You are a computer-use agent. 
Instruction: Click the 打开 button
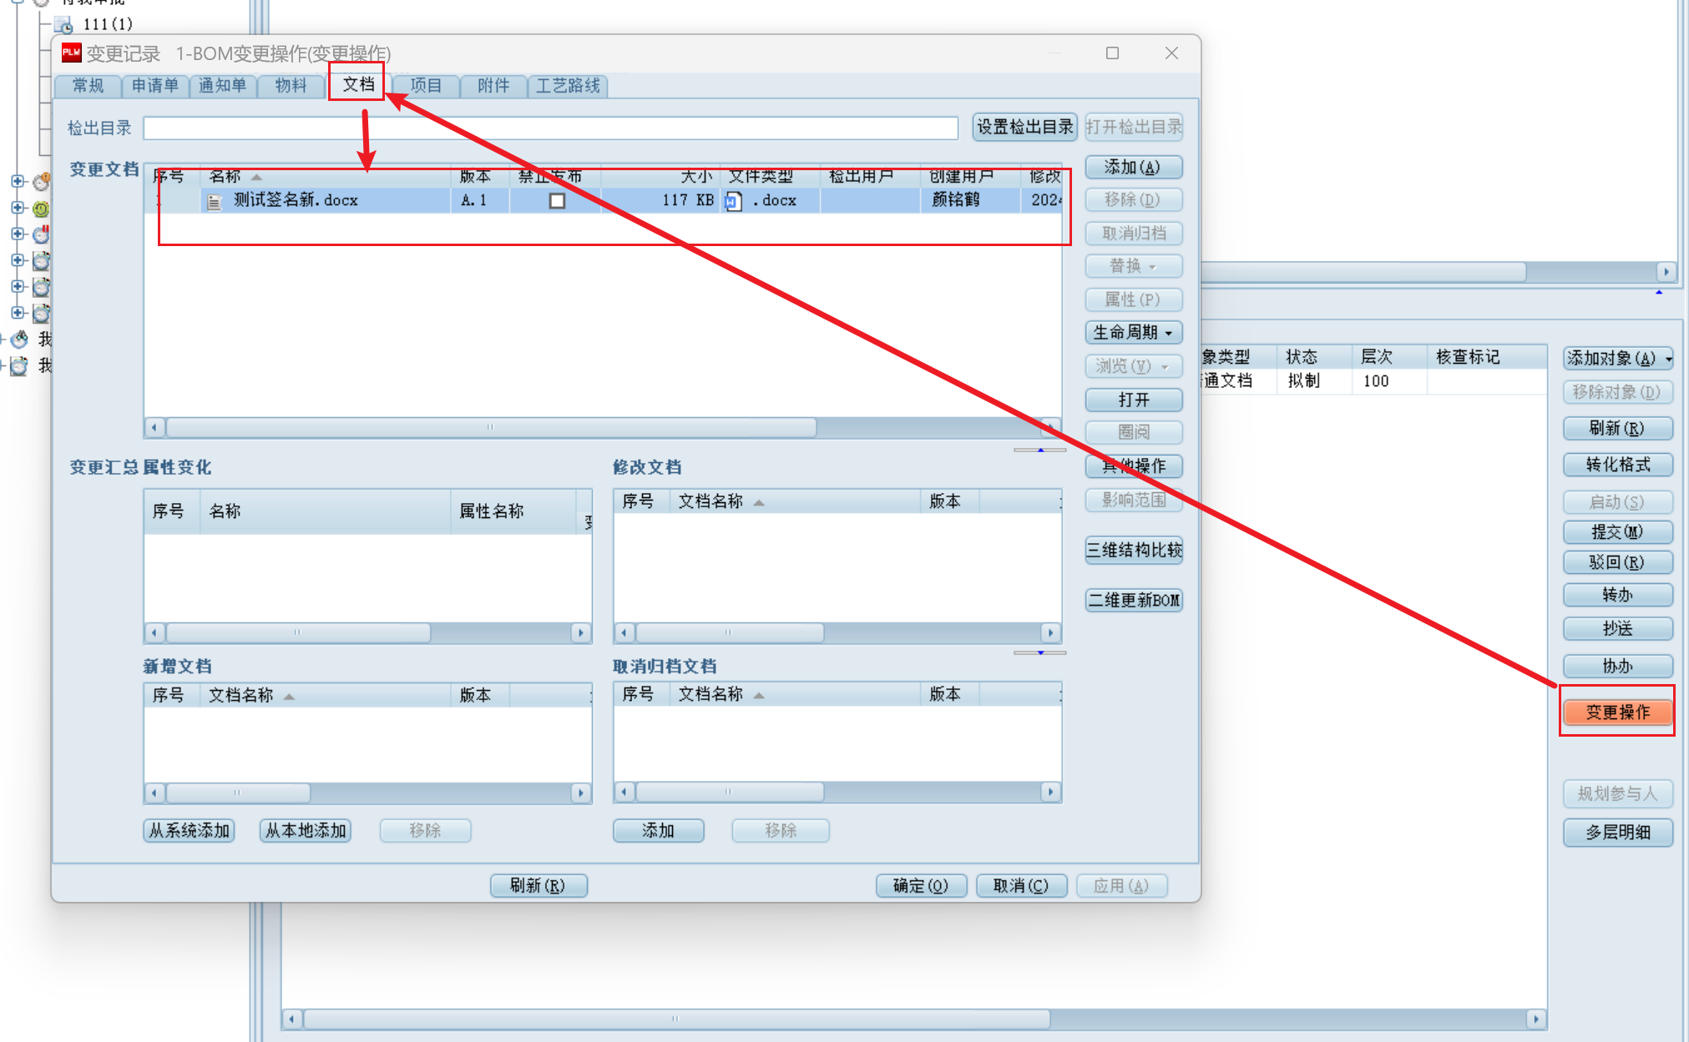(x=1134, y=400)
